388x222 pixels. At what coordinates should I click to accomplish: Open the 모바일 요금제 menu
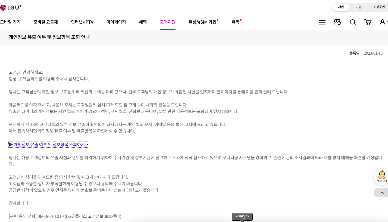tap(46, 22)
